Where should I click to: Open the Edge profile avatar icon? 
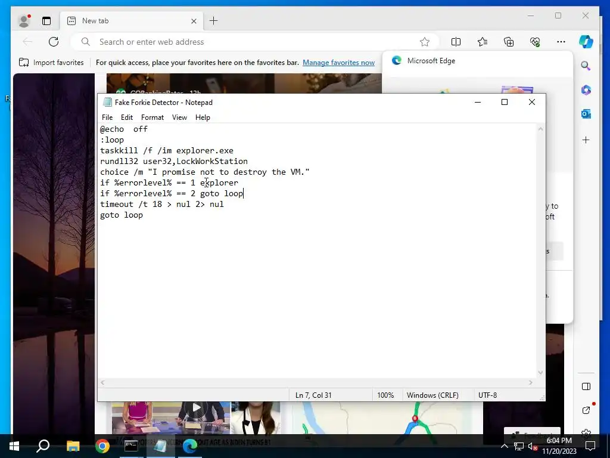tap(24, 21)
